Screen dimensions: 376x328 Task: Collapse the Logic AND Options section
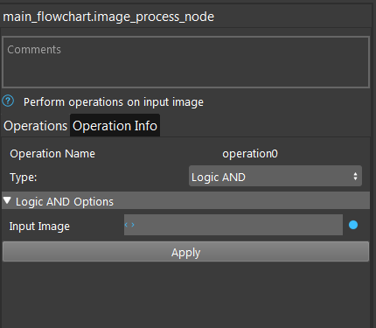7,200
